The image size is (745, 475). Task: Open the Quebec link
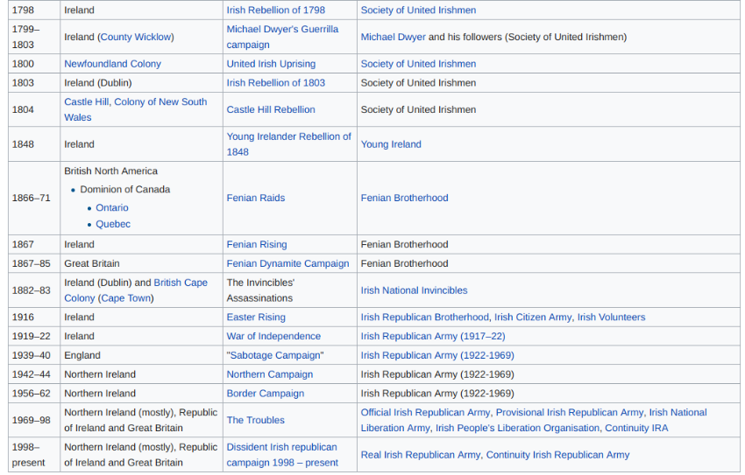pos(113,224)
